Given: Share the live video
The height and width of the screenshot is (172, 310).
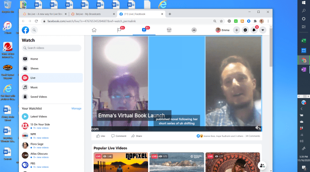Looking at the screenshot, I should click(x=137, y=136).
